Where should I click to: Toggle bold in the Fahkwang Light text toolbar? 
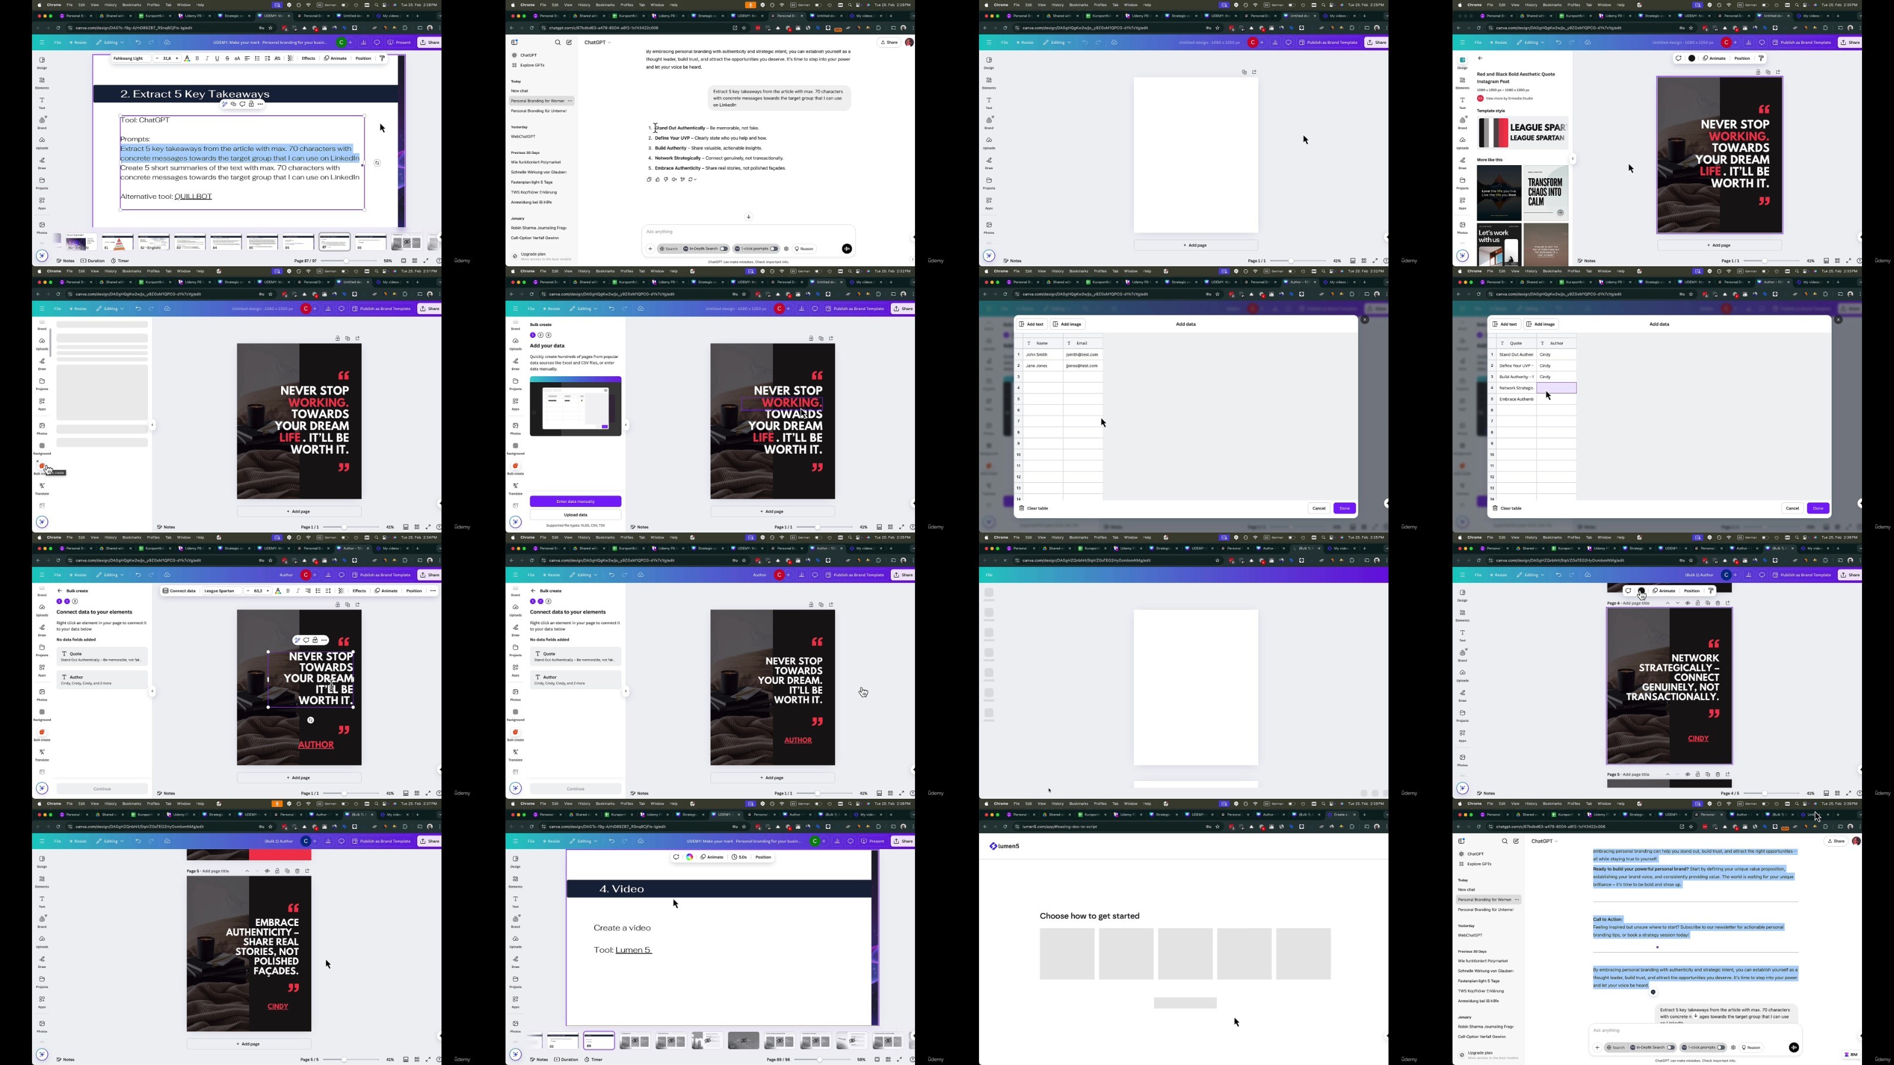coord(197,58)
